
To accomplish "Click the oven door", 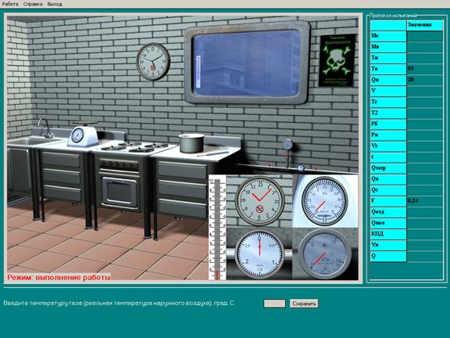I will point(120,192).
